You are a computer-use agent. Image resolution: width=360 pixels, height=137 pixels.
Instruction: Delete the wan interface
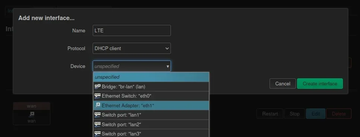coord(339,114)
